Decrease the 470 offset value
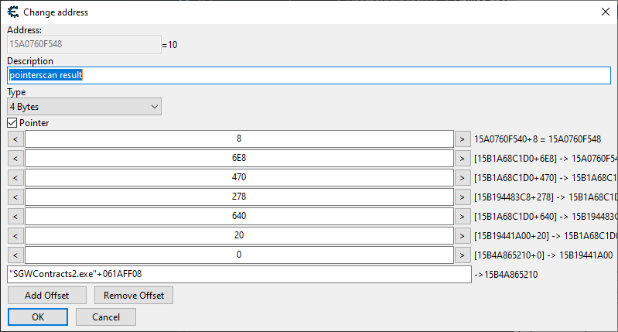The height and width of the screenshot is (332, 618). point(15,177)
